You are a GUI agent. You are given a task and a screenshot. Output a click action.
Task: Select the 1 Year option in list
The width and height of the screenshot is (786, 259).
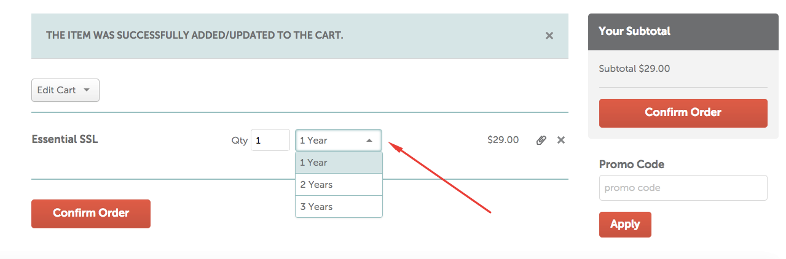pyautogui.click(x=339, y=163)
